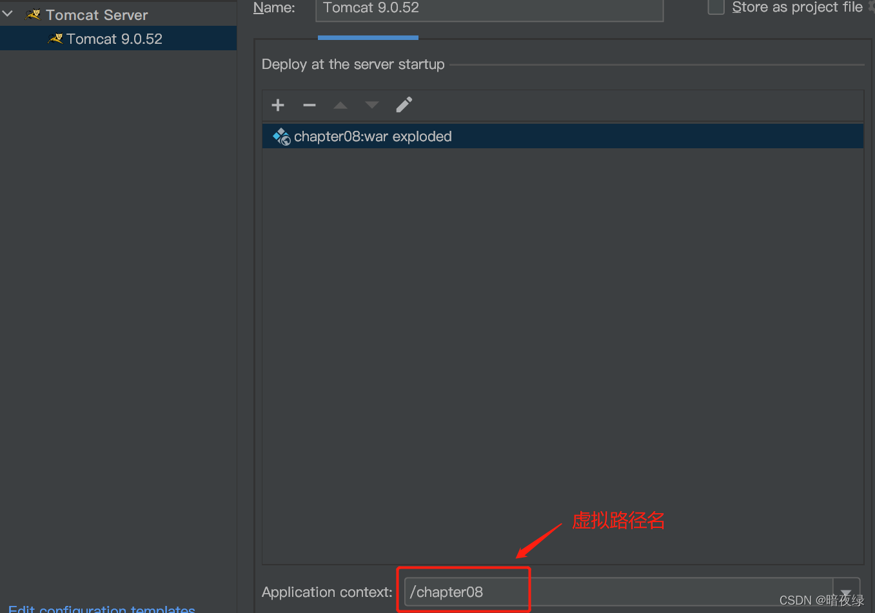Screen dimensions: 875x613
Task: Open the Application context dropdown arrow
Action: pyautogui.click(x=846, y=592)
